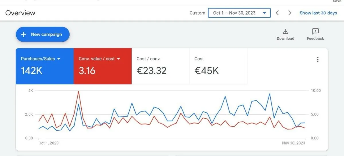Screen dimensions: 344x156
Task: Click the Oct 1, 2023 axis label
Action: coord(48,143)
